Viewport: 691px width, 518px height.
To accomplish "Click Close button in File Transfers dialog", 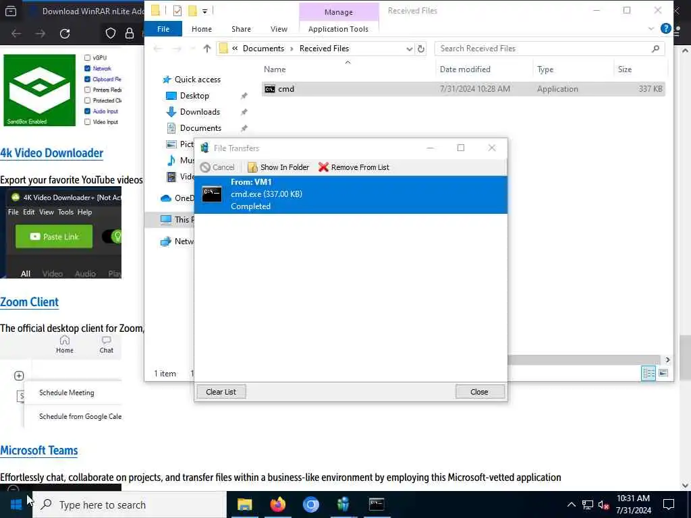I will (x=480, y=392).
